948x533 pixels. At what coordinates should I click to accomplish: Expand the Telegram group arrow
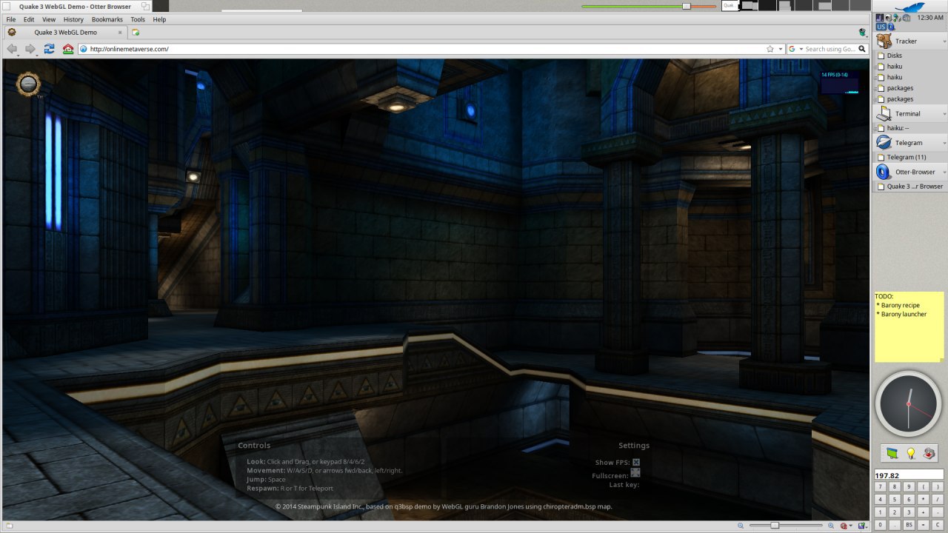click(944, 143)
